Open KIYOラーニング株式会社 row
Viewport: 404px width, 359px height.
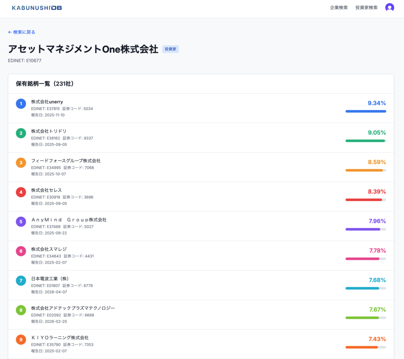click(60, 338)
